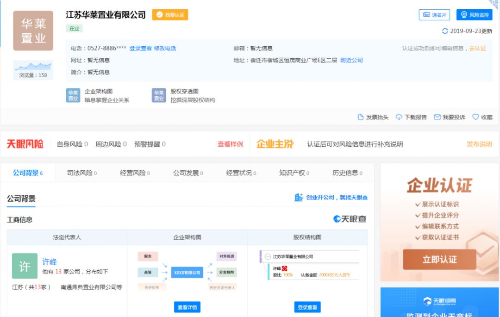The width and height of the screenshot is (500, 317).
Task: Click the 在业 status tag
Action: click(x=74, y=28)
